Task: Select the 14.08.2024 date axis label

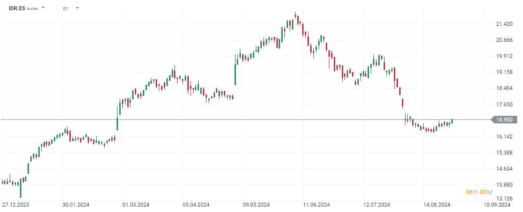Action: 437,205
